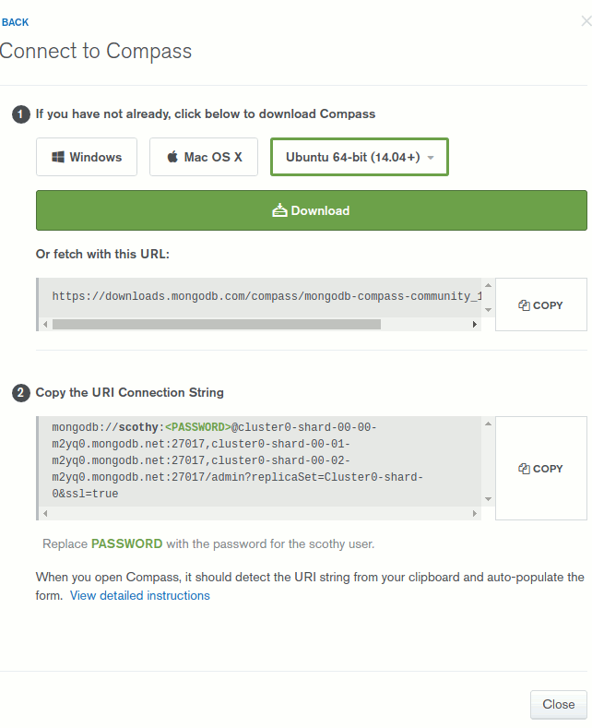592x728 pixels.
Task: Click the URI connection string text box
Action: pos(260,460)
